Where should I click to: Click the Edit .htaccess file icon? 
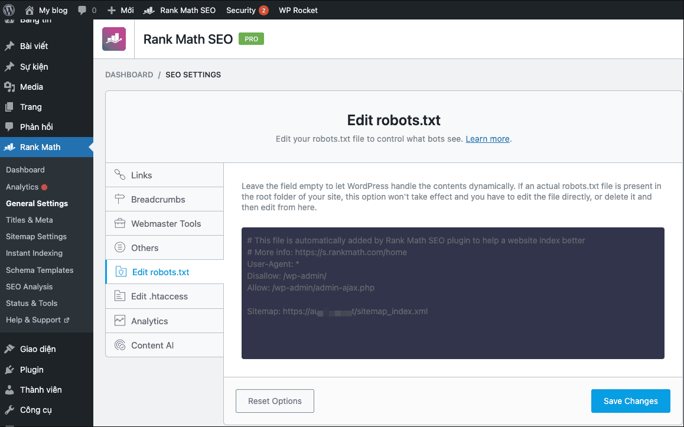120,296
